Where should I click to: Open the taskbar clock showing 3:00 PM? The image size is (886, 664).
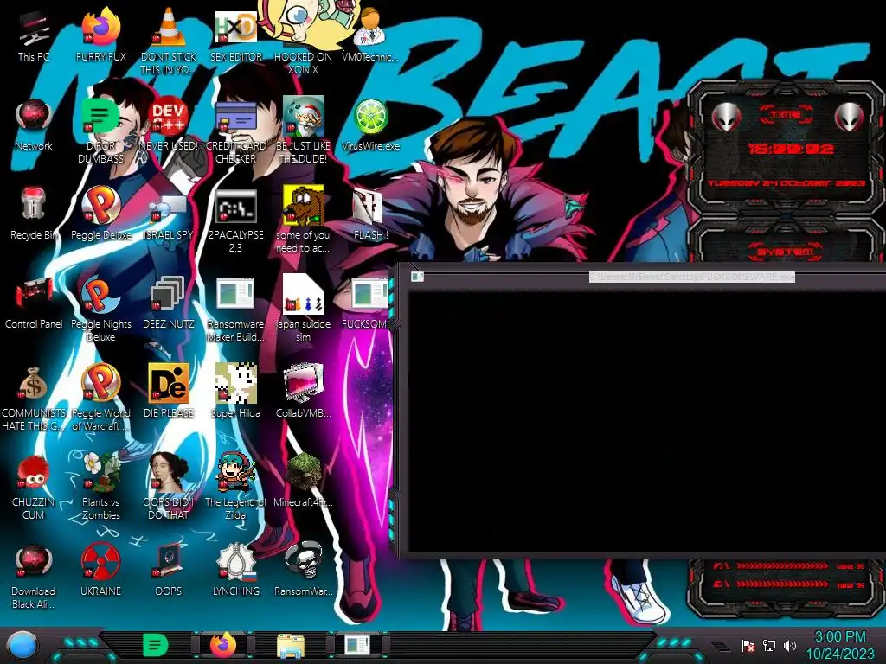pos(839,645)
